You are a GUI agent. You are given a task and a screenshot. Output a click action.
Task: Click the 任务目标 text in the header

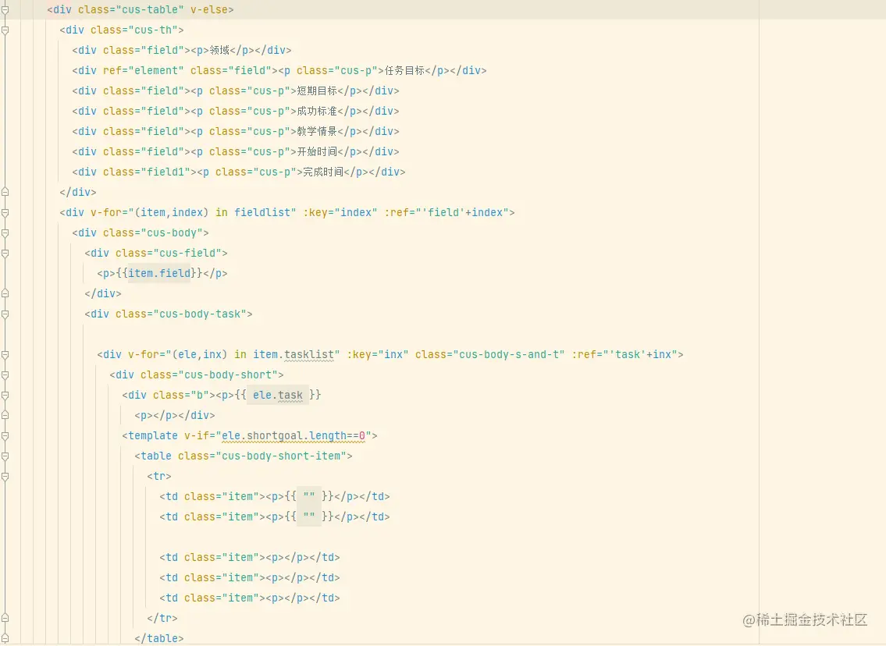pos(404,70)
